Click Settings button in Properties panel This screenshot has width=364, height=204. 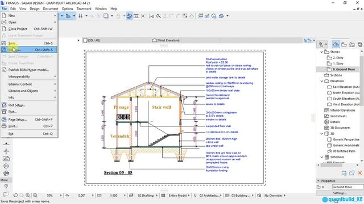[x=340, y=193]
